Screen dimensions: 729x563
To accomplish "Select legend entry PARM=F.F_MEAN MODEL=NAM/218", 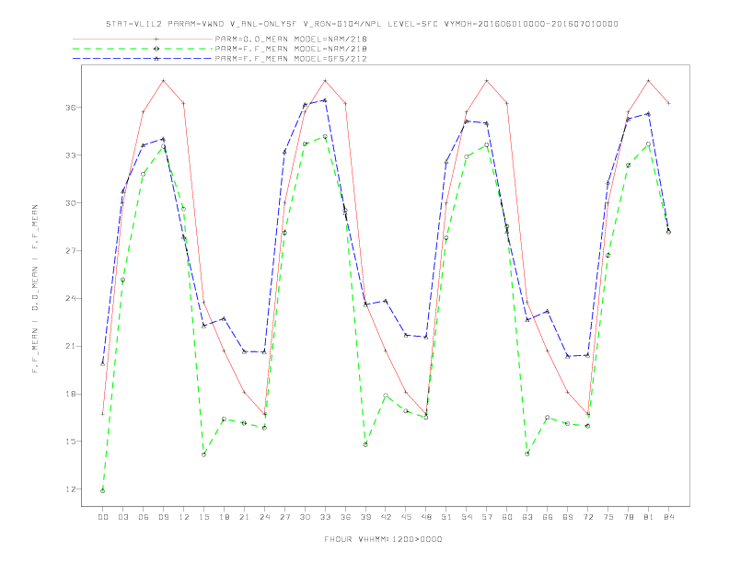I will 291,49.
